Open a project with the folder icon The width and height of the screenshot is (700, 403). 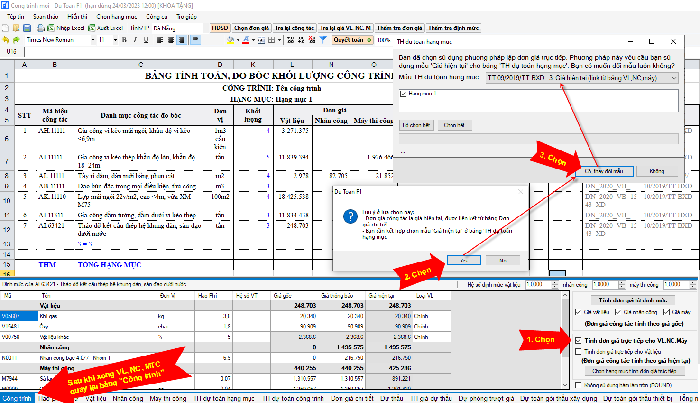point(16,28)
